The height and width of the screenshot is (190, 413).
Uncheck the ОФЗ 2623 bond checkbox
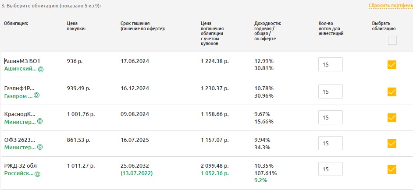click(392, 144)
